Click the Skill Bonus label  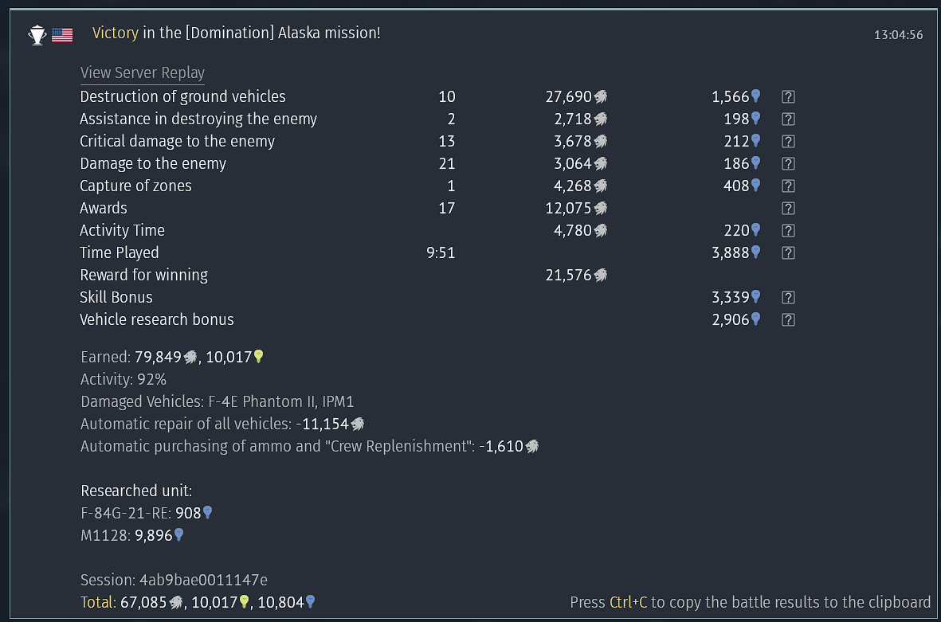point(116,297)
